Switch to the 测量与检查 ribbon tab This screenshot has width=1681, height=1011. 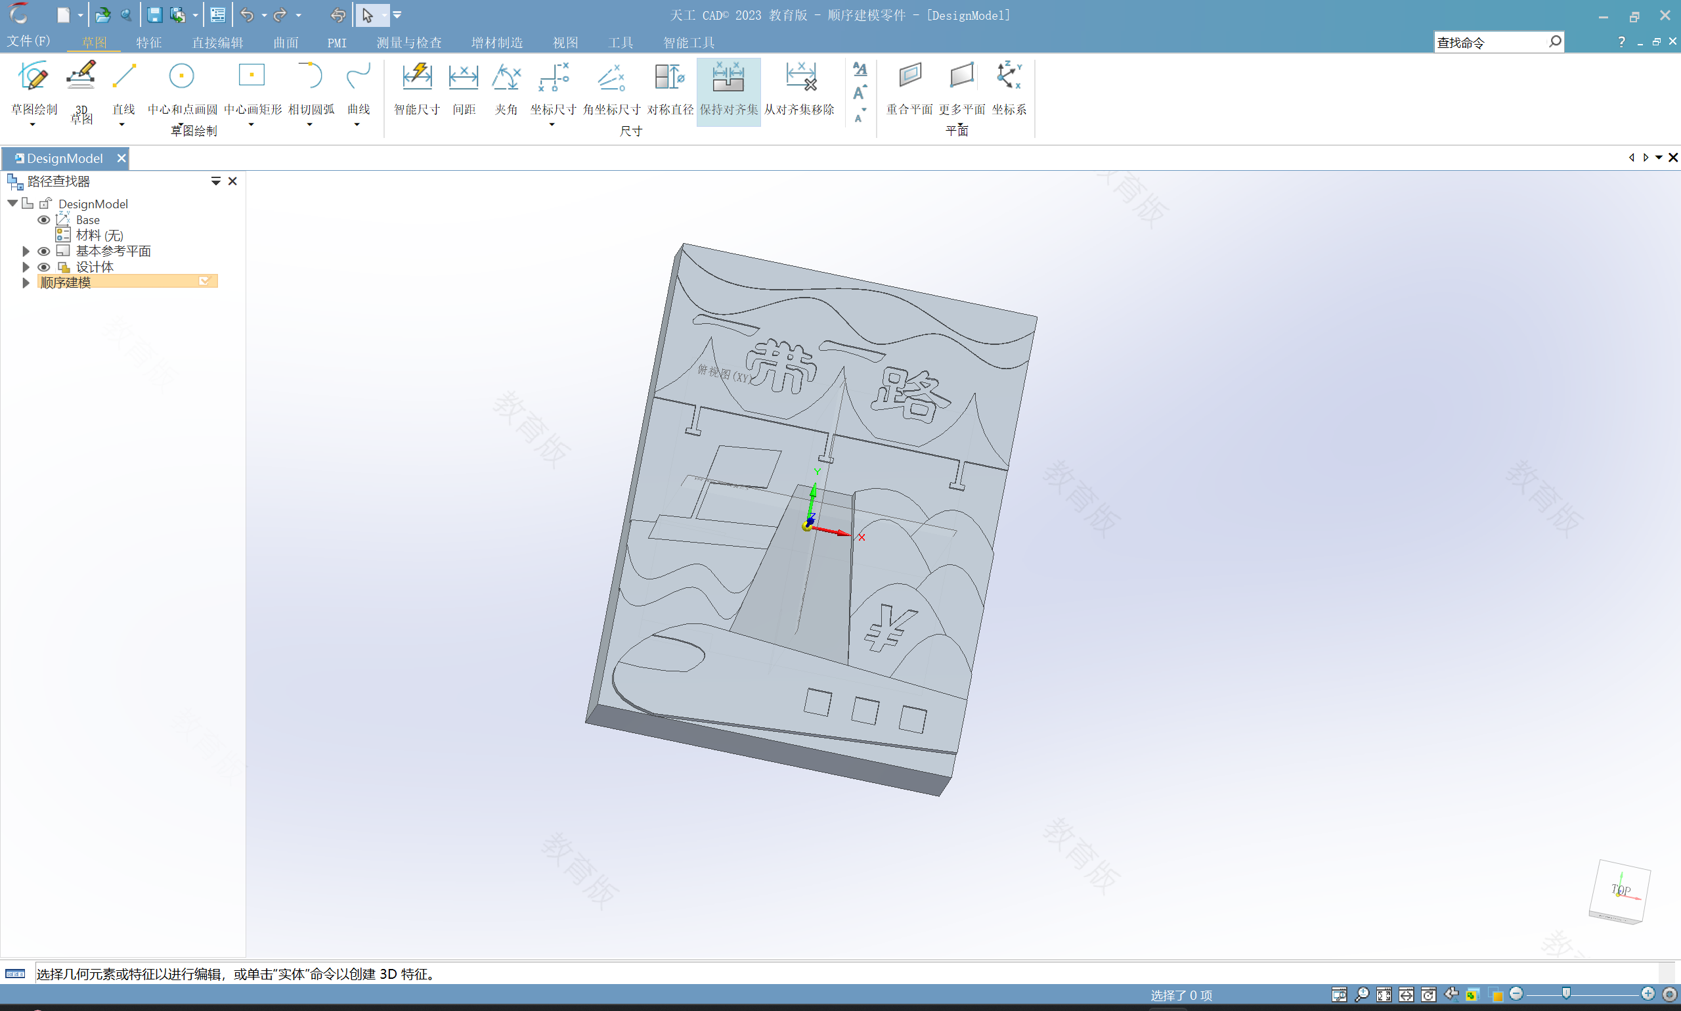pos(409,43)
